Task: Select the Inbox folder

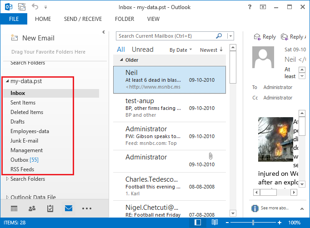Action: [x=51, y=93]
